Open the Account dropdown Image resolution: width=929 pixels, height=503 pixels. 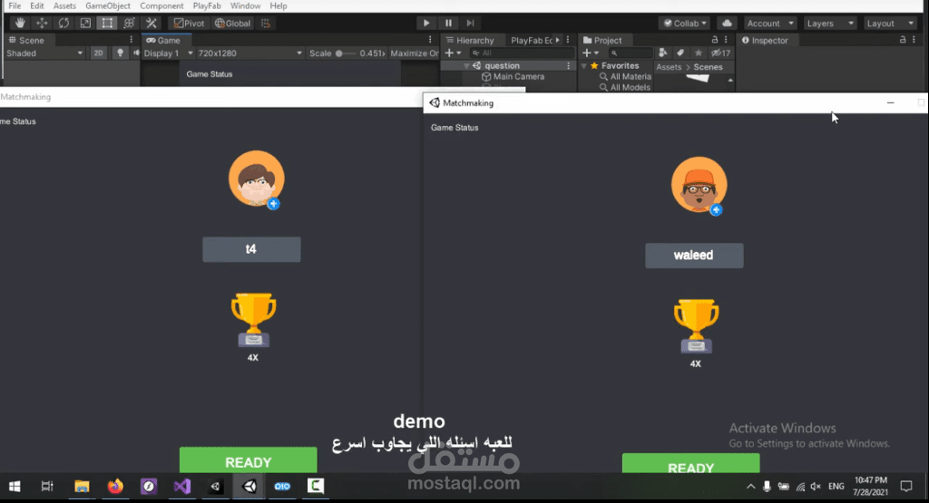point(769,23)
